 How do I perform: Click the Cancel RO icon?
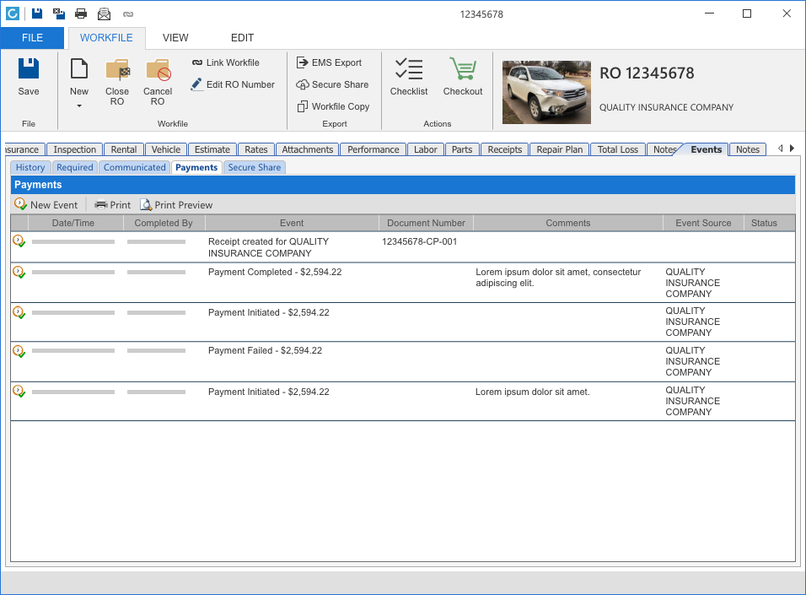(158, 70)
